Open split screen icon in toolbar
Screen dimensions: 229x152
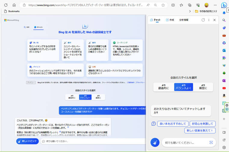[x=173, y=5]
